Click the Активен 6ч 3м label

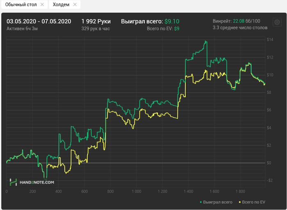coord(22,29)
